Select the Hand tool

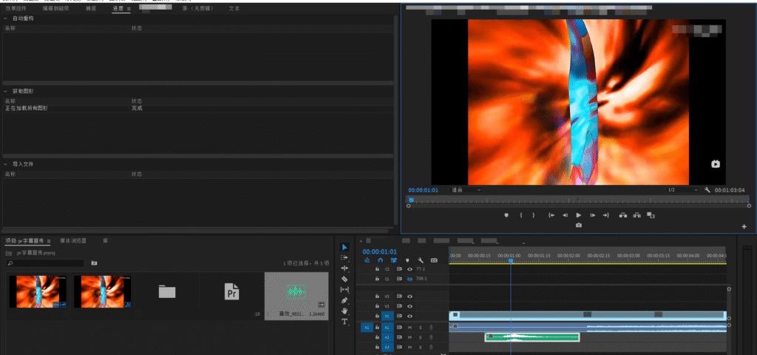pos(344,311)
